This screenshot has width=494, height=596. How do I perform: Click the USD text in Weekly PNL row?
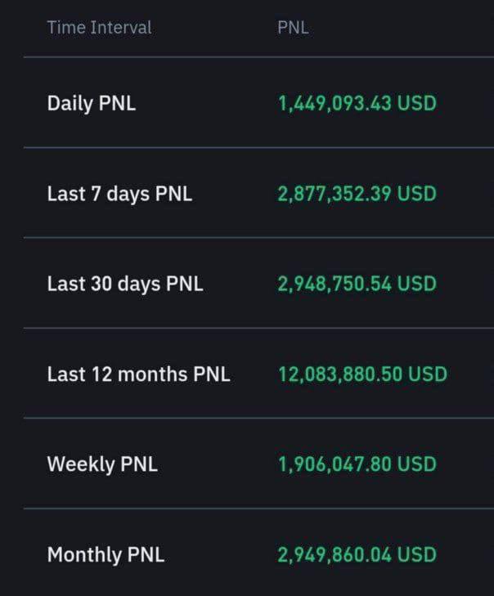(x=417, y=464)
